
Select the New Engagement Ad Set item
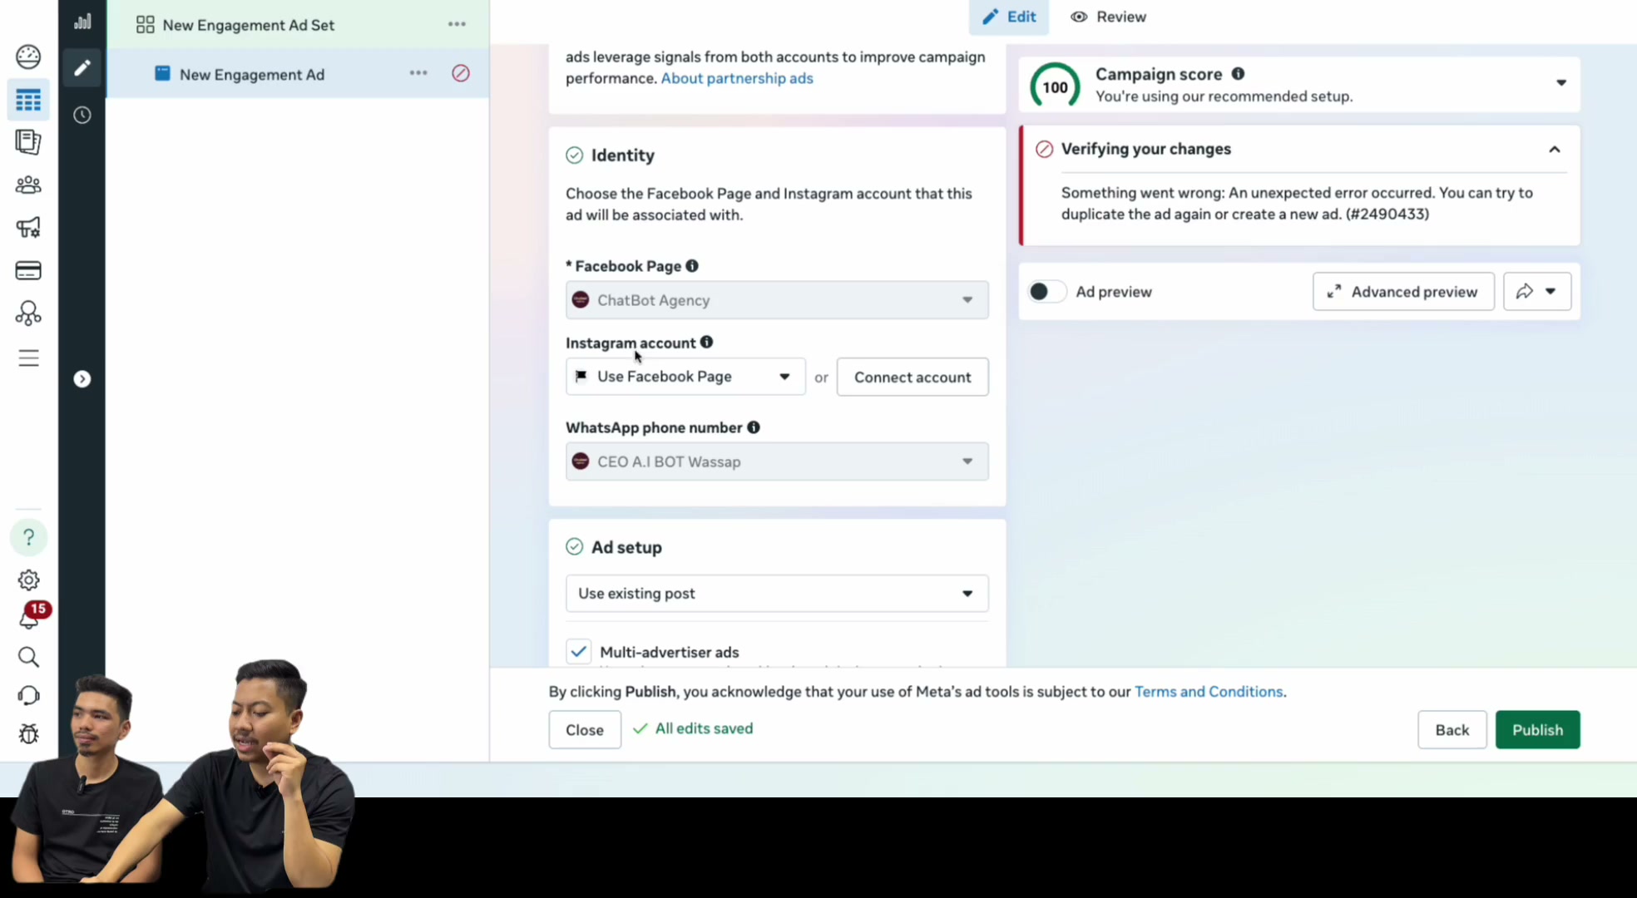click(x=248, y=25)
